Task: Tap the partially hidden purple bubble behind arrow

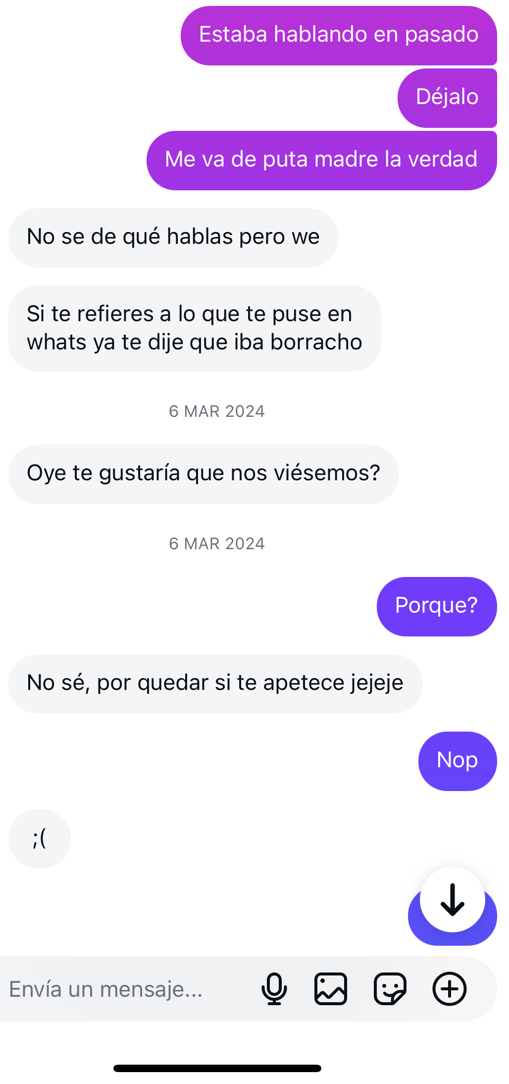Action: point(420,927)
